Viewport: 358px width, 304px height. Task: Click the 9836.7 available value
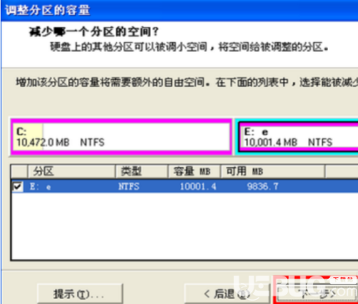click(263, 187)
